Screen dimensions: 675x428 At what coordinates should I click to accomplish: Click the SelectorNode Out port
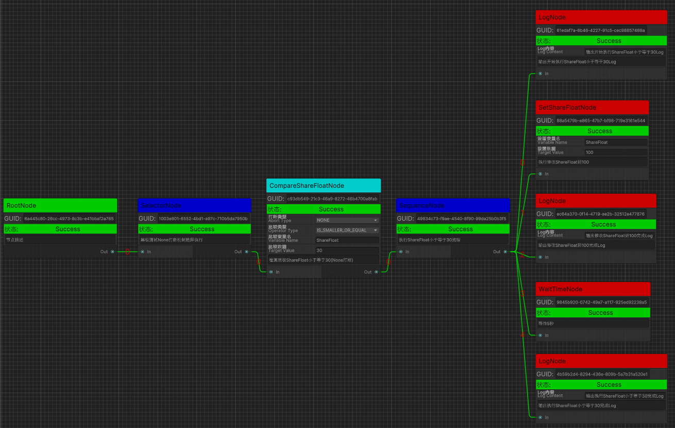(246, 252)
